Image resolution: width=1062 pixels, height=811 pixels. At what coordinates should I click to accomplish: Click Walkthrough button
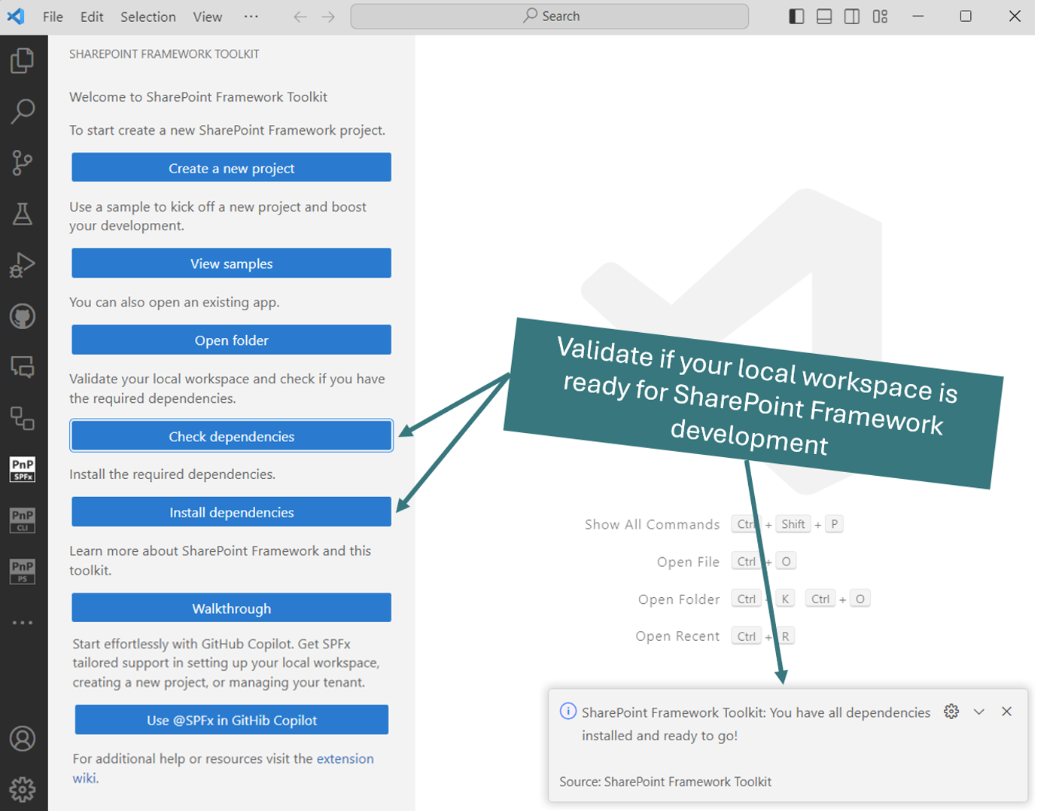231,608
